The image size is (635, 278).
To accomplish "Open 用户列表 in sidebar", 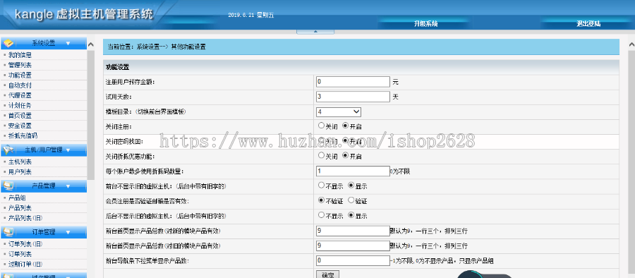I will 20,172.
